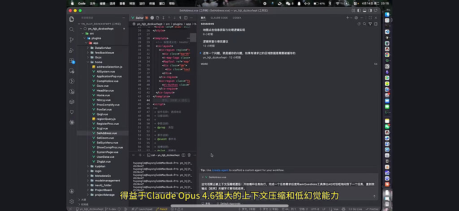Switch to the CLAUDE CODE tab

(x=219, y=18)
